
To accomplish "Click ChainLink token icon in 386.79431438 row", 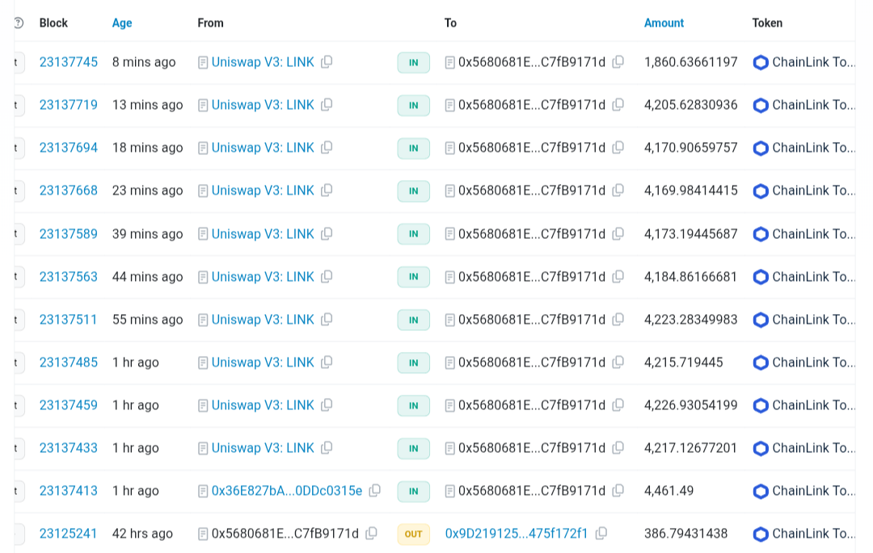I will [x=761, y=534].
